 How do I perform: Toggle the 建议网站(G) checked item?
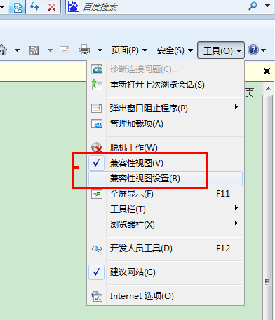[x=166, y=272]
